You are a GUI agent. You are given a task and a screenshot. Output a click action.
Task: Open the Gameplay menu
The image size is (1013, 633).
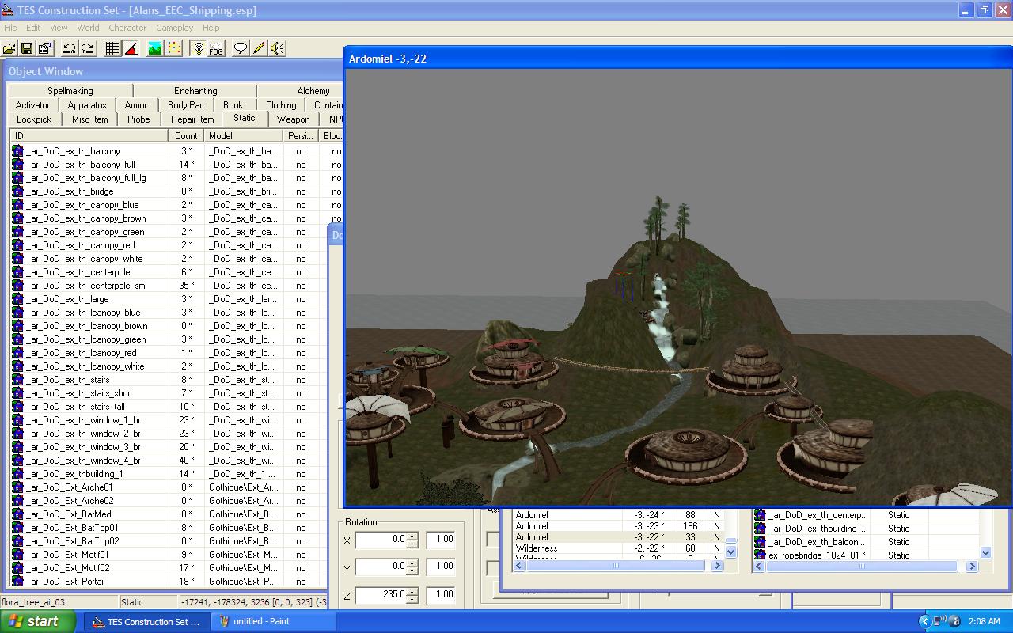coord(174,28)
